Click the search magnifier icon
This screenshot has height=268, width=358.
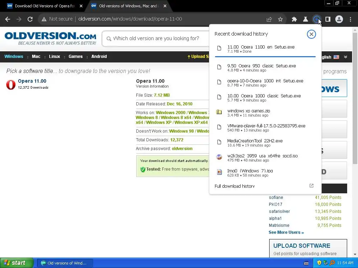pos(109,39)
